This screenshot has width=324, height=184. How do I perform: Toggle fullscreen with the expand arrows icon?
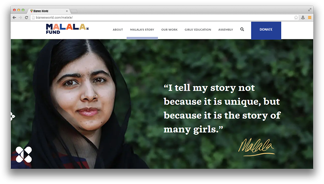click(310, 10)
